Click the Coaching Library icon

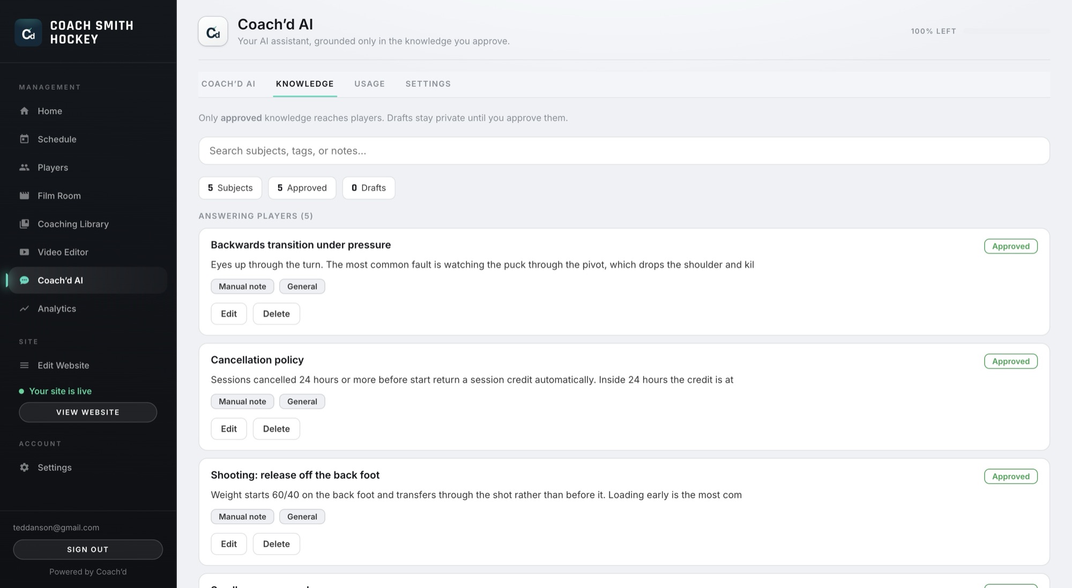coord(24,224)
